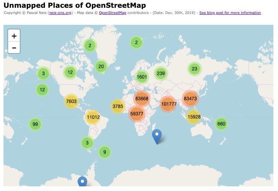Click the 1601 cluster over Eastern Europe
This screenshot has height=191, width=278.
142,77
